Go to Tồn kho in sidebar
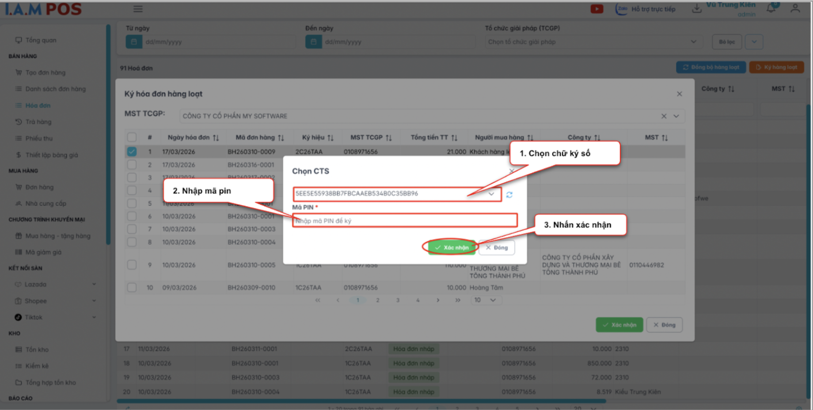This screenshot has height=410, width=813. pos(37,349)
